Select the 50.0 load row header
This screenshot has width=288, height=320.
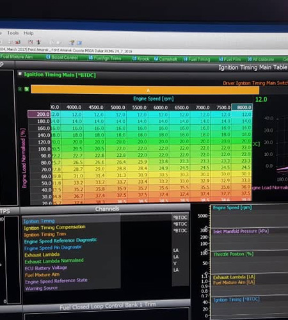(42, 183)
